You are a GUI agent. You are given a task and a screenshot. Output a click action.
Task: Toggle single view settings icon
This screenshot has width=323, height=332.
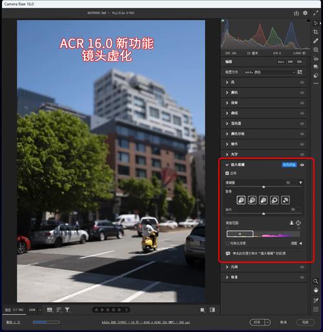point(202,310)
